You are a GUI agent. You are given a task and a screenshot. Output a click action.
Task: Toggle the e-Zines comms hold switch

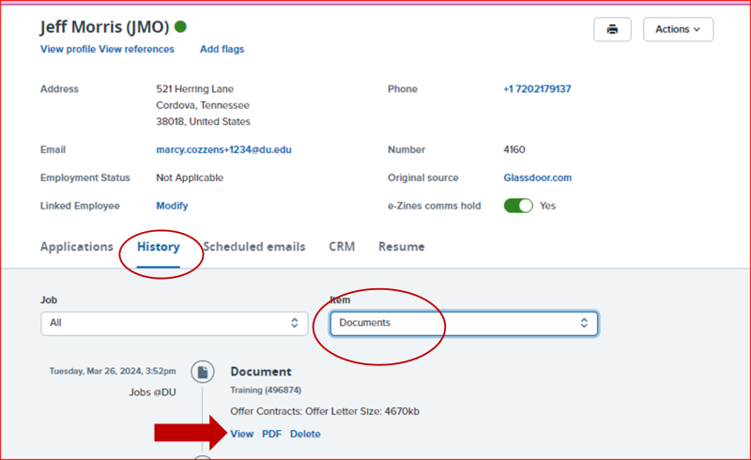point(518,205)
